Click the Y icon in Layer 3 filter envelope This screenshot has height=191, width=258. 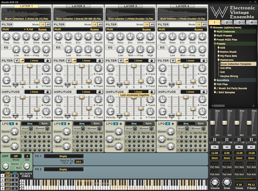coord(121,60)
